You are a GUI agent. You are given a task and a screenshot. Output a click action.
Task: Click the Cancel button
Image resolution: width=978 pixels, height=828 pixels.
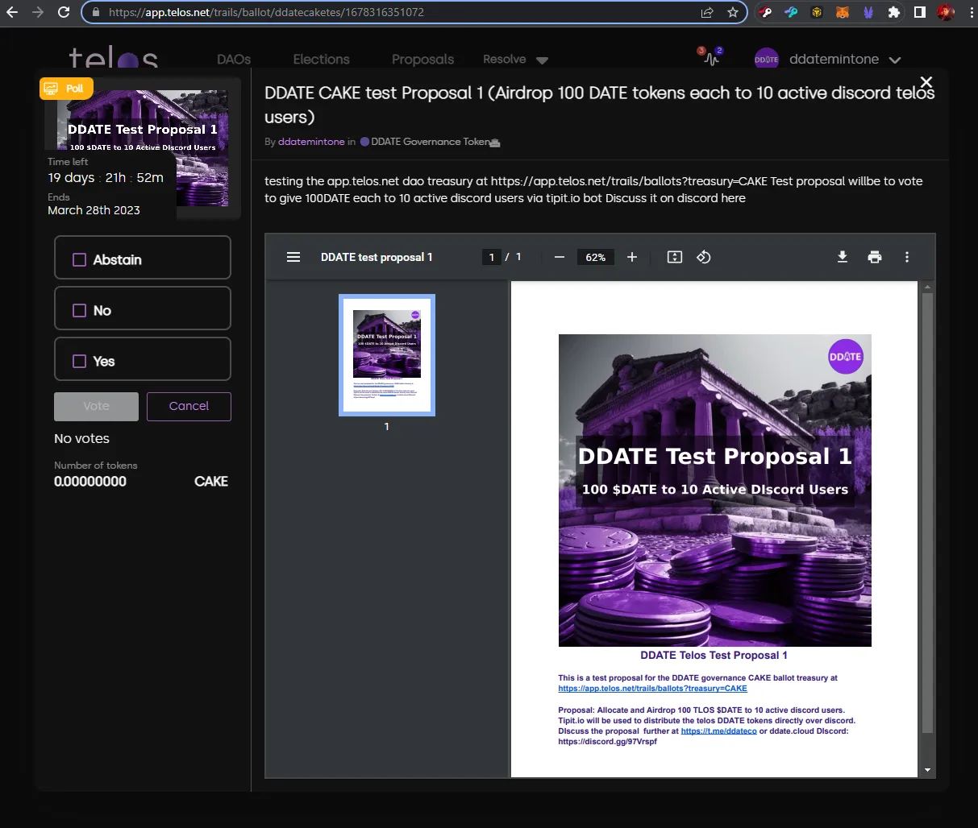(189, 407)
